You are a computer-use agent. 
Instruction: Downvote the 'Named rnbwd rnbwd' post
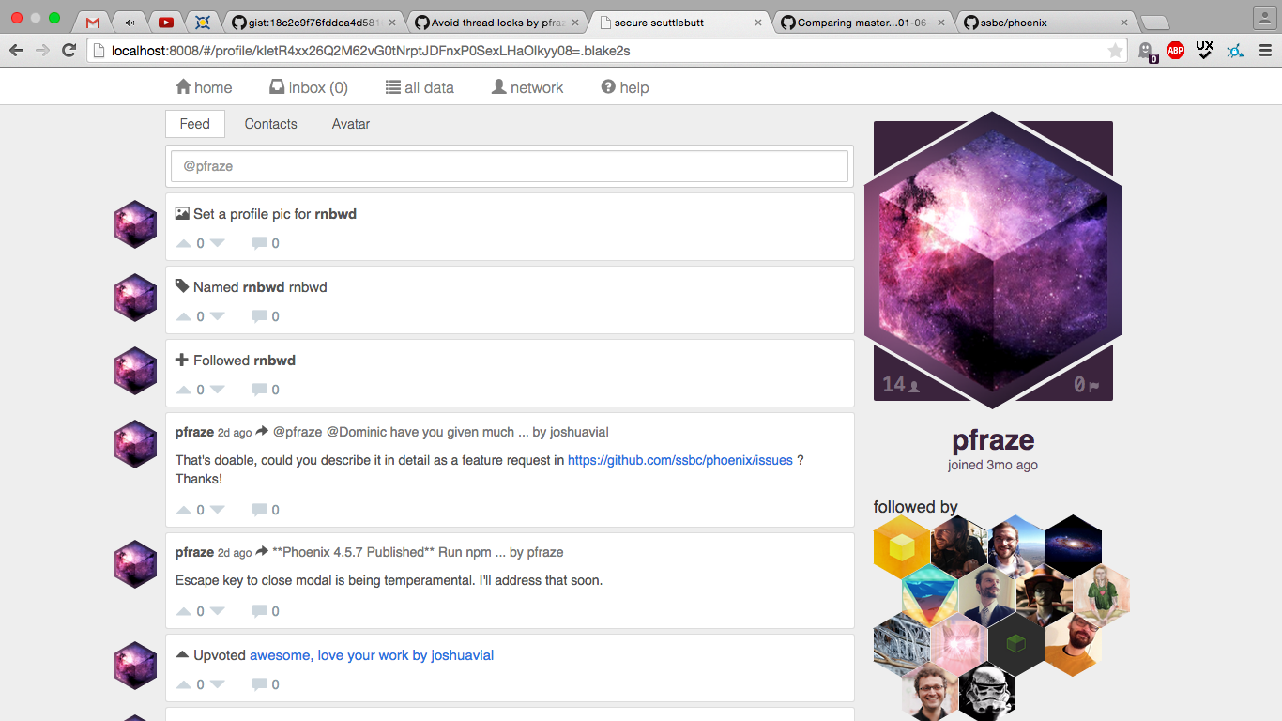point(218,316)
